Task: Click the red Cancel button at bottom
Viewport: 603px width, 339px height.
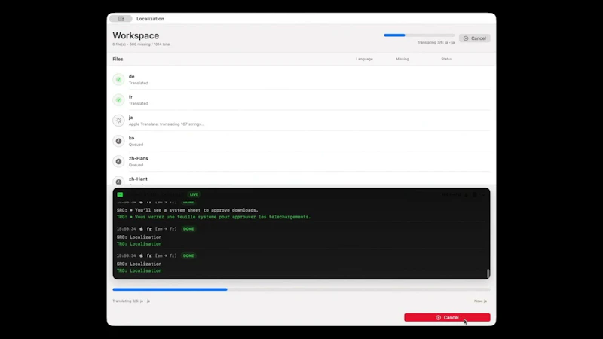Action: pyautogui.click(x=447, y=317)
